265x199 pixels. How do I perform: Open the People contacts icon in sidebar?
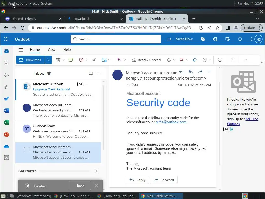(x=6, y=75)
